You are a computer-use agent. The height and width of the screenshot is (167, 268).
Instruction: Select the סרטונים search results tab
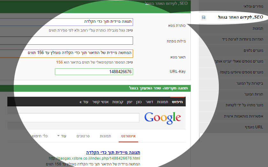tap(83, 136)
